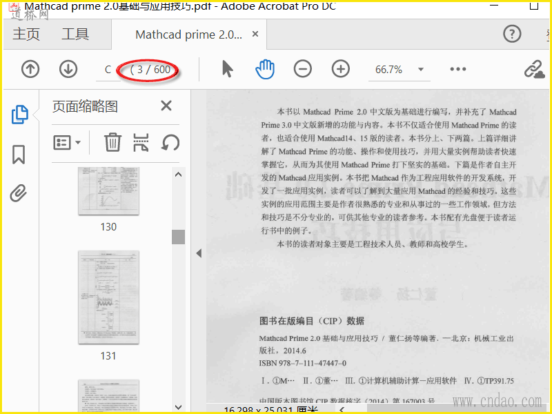This screenshot has height=414, width=552.
Task: Close the 页面缩略图 panel
Action: pyautogui.click(x=166, y=106)
